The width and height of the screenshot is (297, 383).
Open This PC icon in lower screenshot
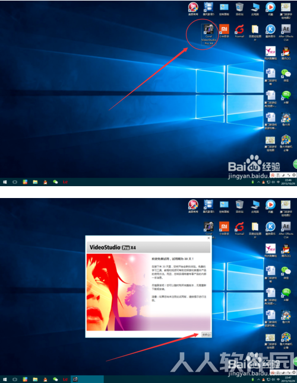(255, 206)
